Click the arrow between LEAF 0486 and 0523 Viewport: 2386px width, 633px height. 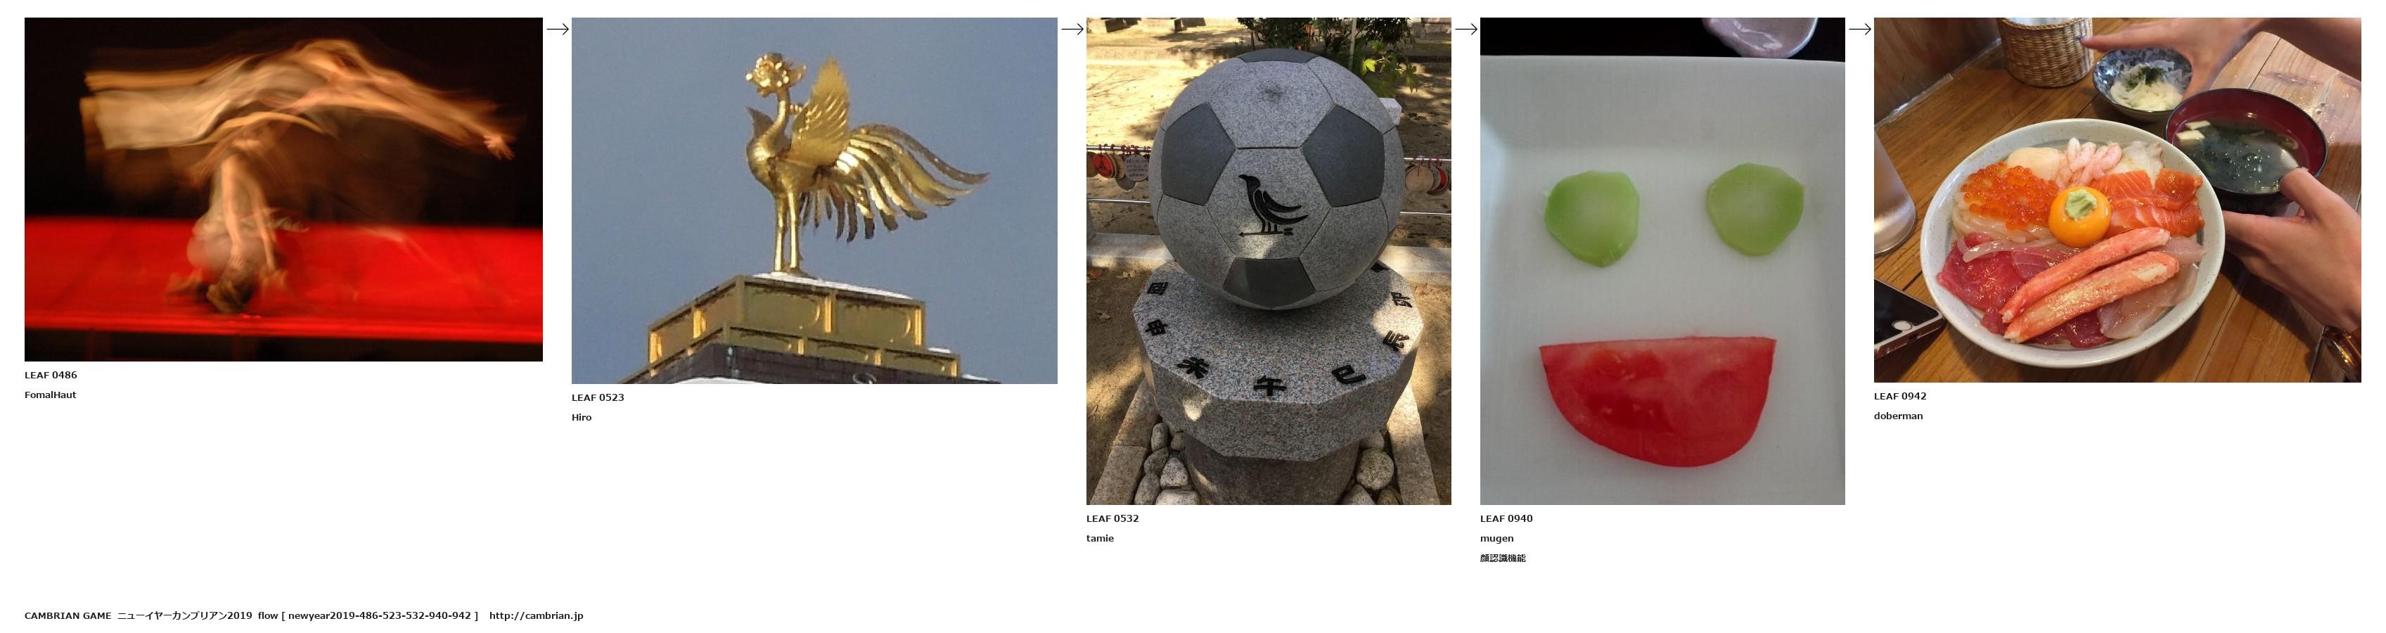(557, 29)
